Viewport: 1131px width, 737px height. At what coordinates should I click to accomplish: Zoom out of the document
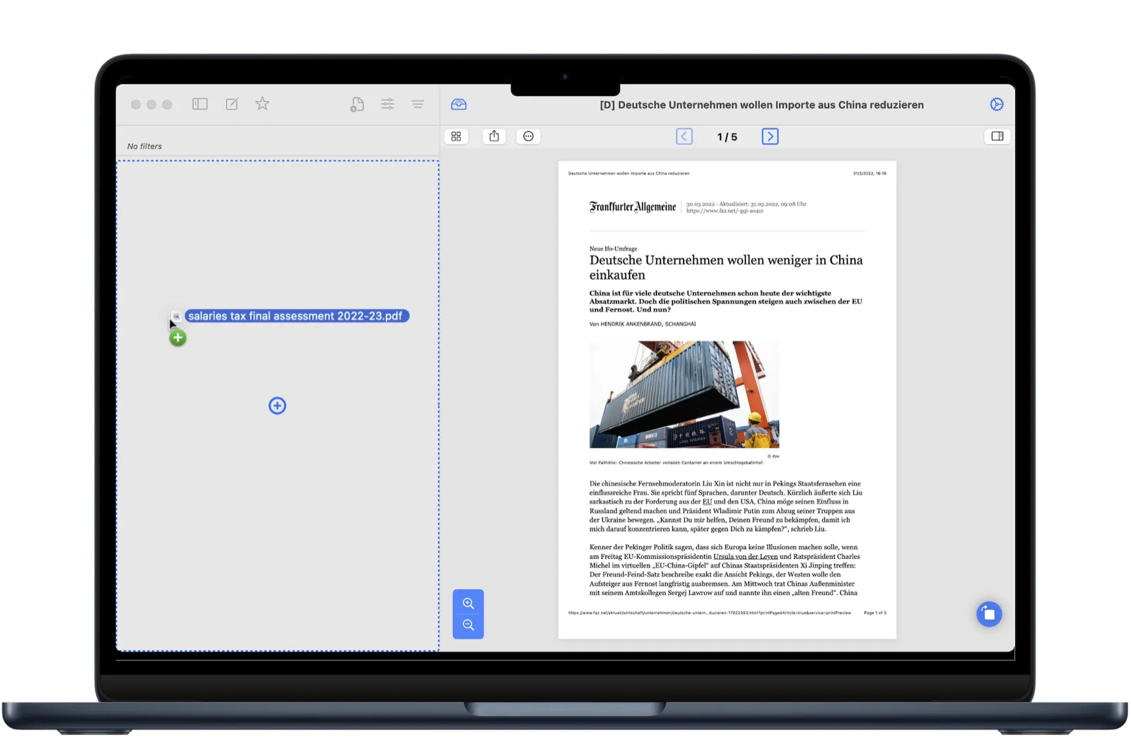468,625
